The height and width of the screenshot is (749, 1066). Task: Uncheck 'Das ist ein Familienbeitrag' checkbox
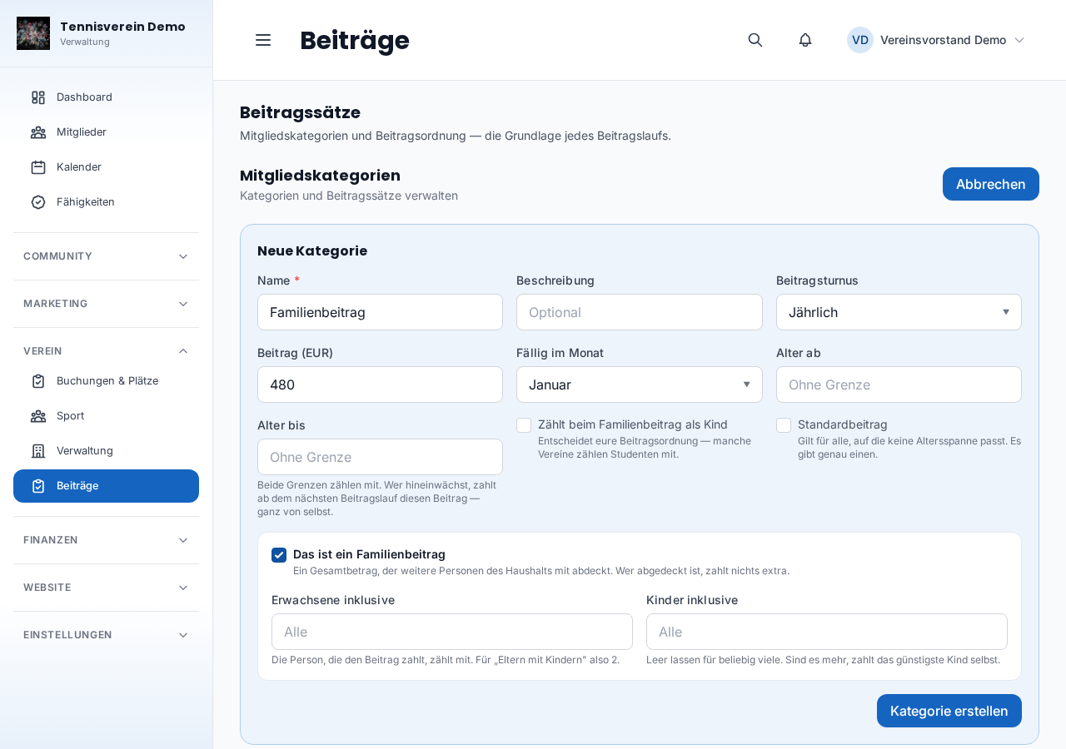click(279, 555)
